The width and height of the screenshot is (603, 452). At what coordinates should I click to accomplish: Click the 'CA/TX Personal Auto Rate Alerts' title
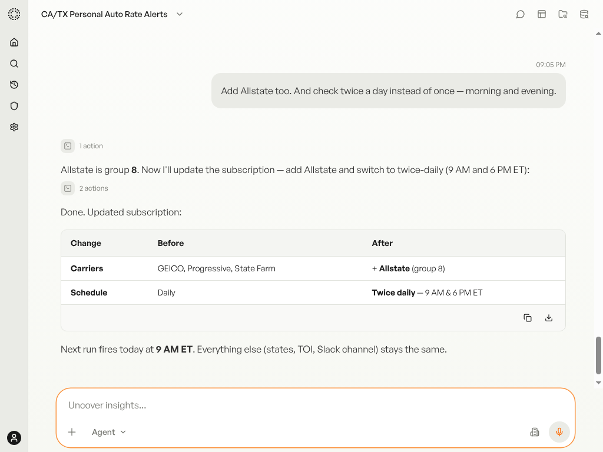pyautogui.click(x=104, y=14)
